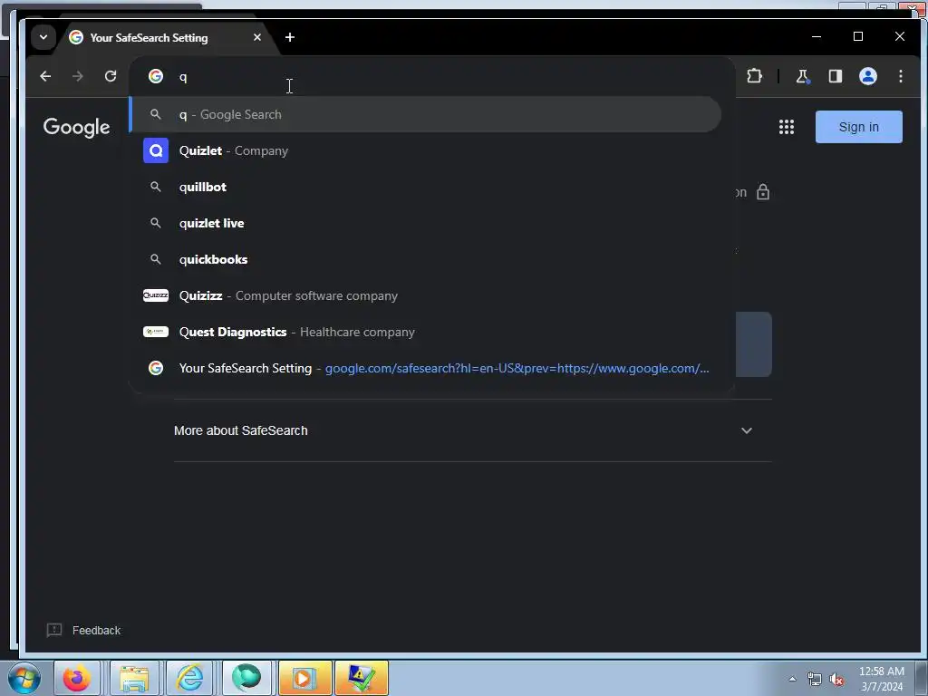Open Chrome Labs flask icon
Image resolution: width=928 pixels, height=696 pixels.
pos(803,76)
